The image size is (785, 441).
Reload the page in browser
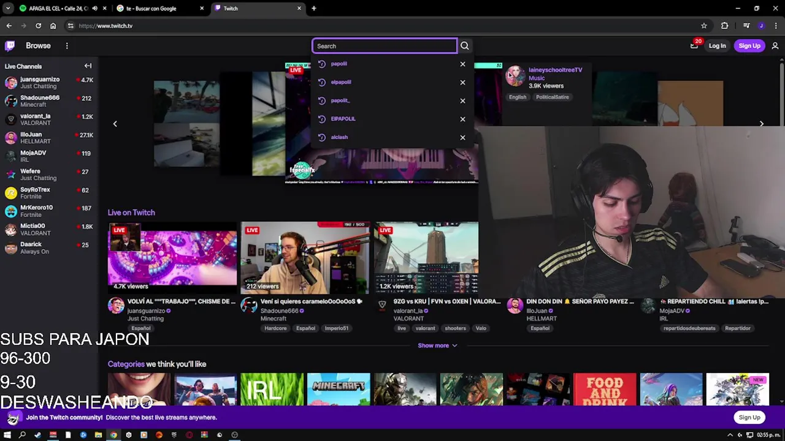tap(38, 26)
